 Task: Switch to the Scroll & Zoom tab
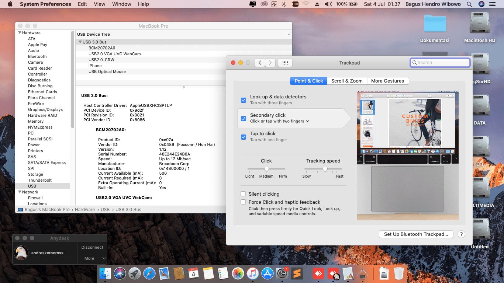pos(347,81)
